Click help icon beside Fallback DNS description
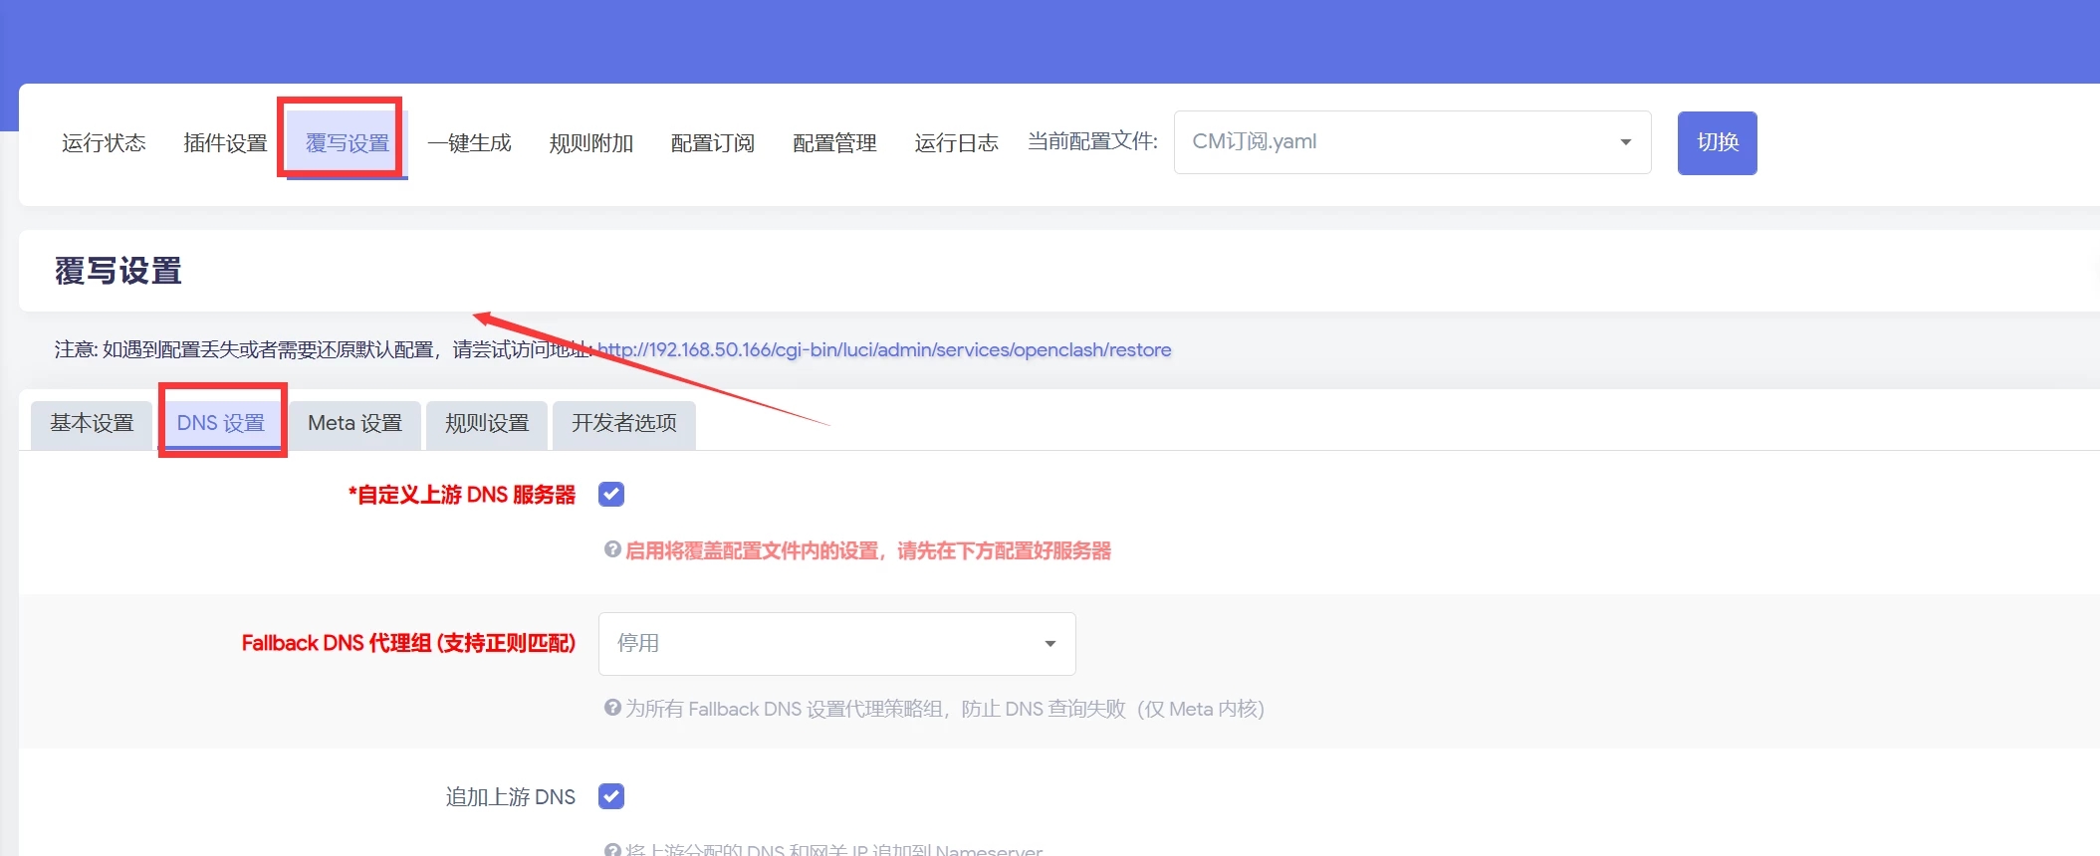The image size is (2100, 856). point(612,708)
